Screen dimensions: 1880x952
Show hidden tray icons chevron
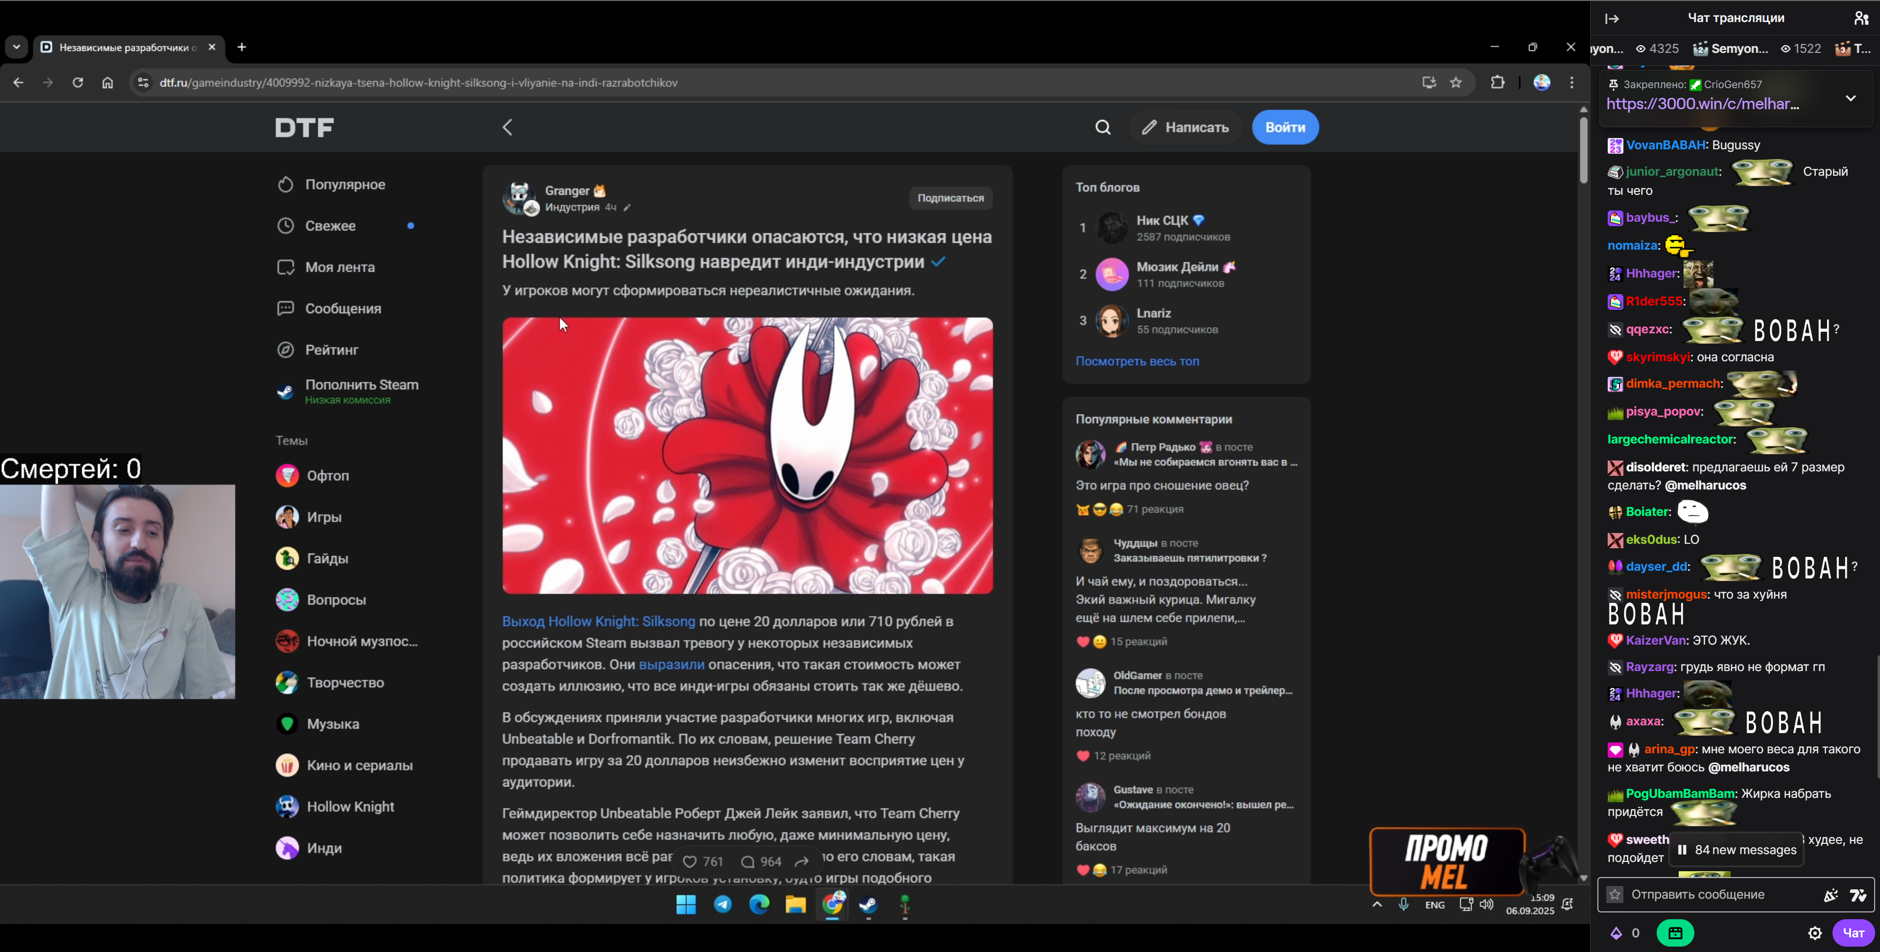(x=1377, y=905)
